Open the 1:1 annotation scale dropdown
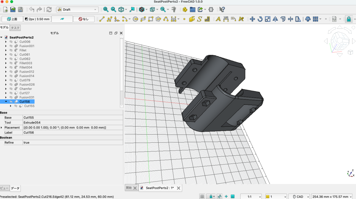Viewport: 356px width, 199px height. coord(251,197)
